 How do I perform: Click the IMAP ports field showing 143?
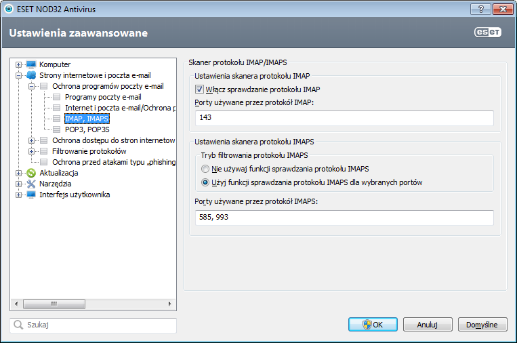344,118
